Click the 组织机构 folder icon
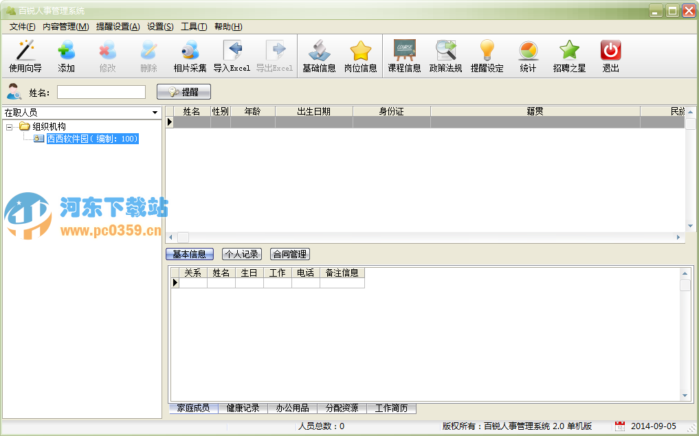This screenshot has height=436, width=699. [x=25, y=126]
